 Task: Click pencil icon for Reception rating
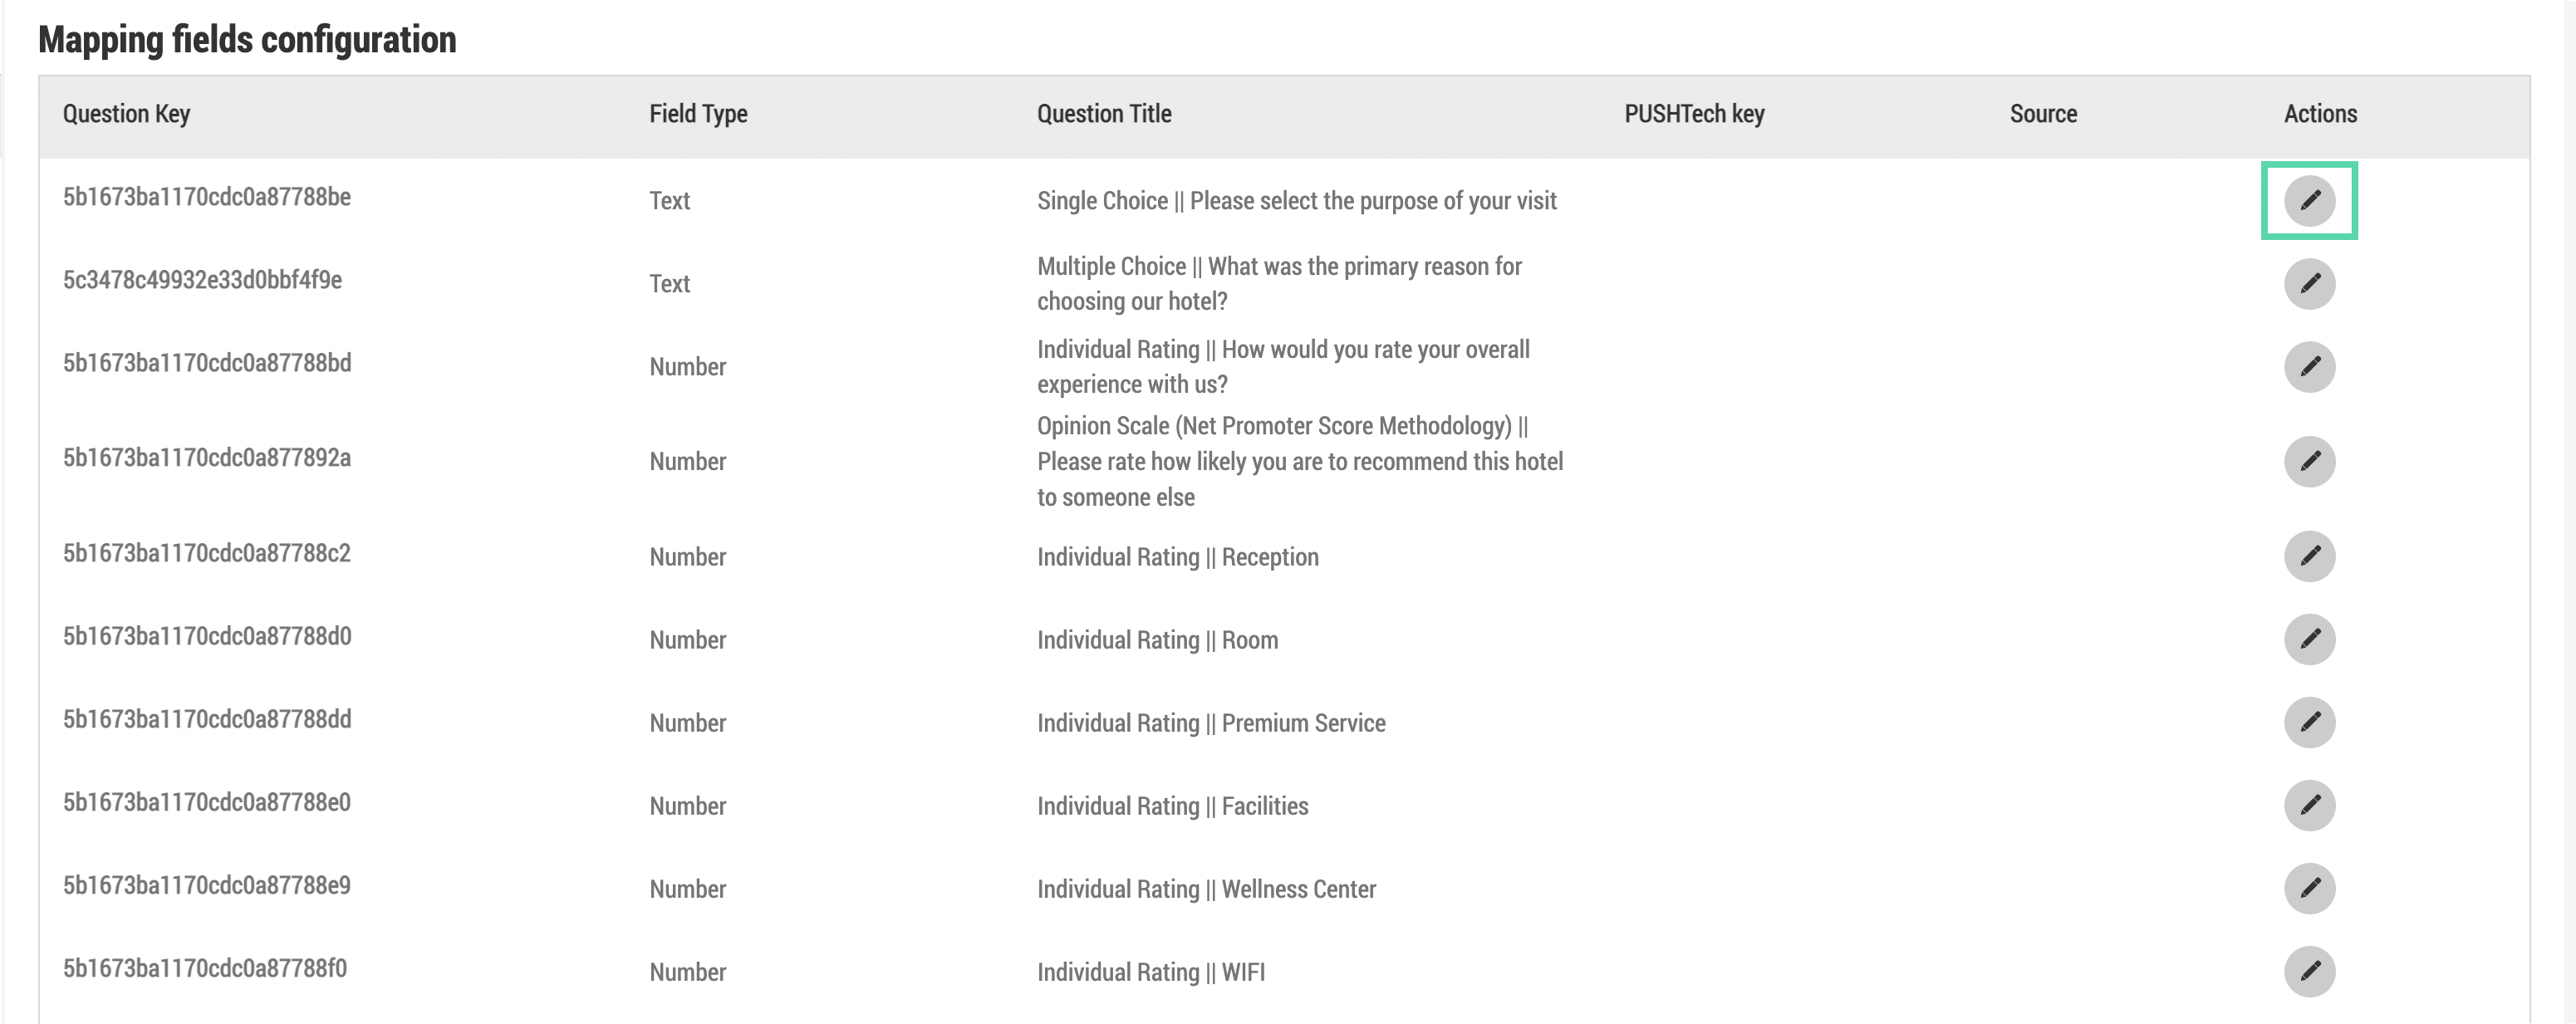[x=2309, y=556]
